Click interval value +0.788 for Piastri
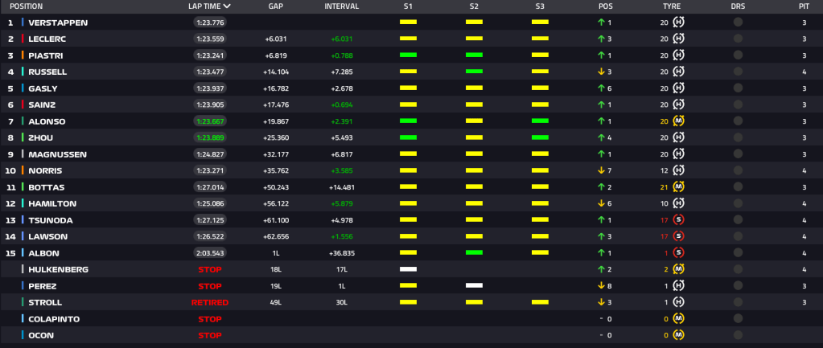This screenshot has height=348, width=823. point(342,55)
